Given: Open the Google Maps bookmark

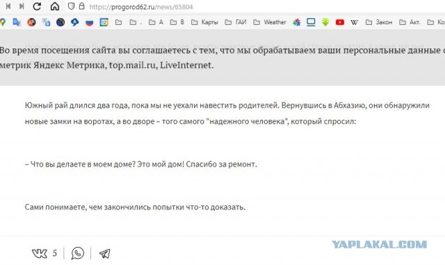Looking at the screenshot, I should 3,22.
